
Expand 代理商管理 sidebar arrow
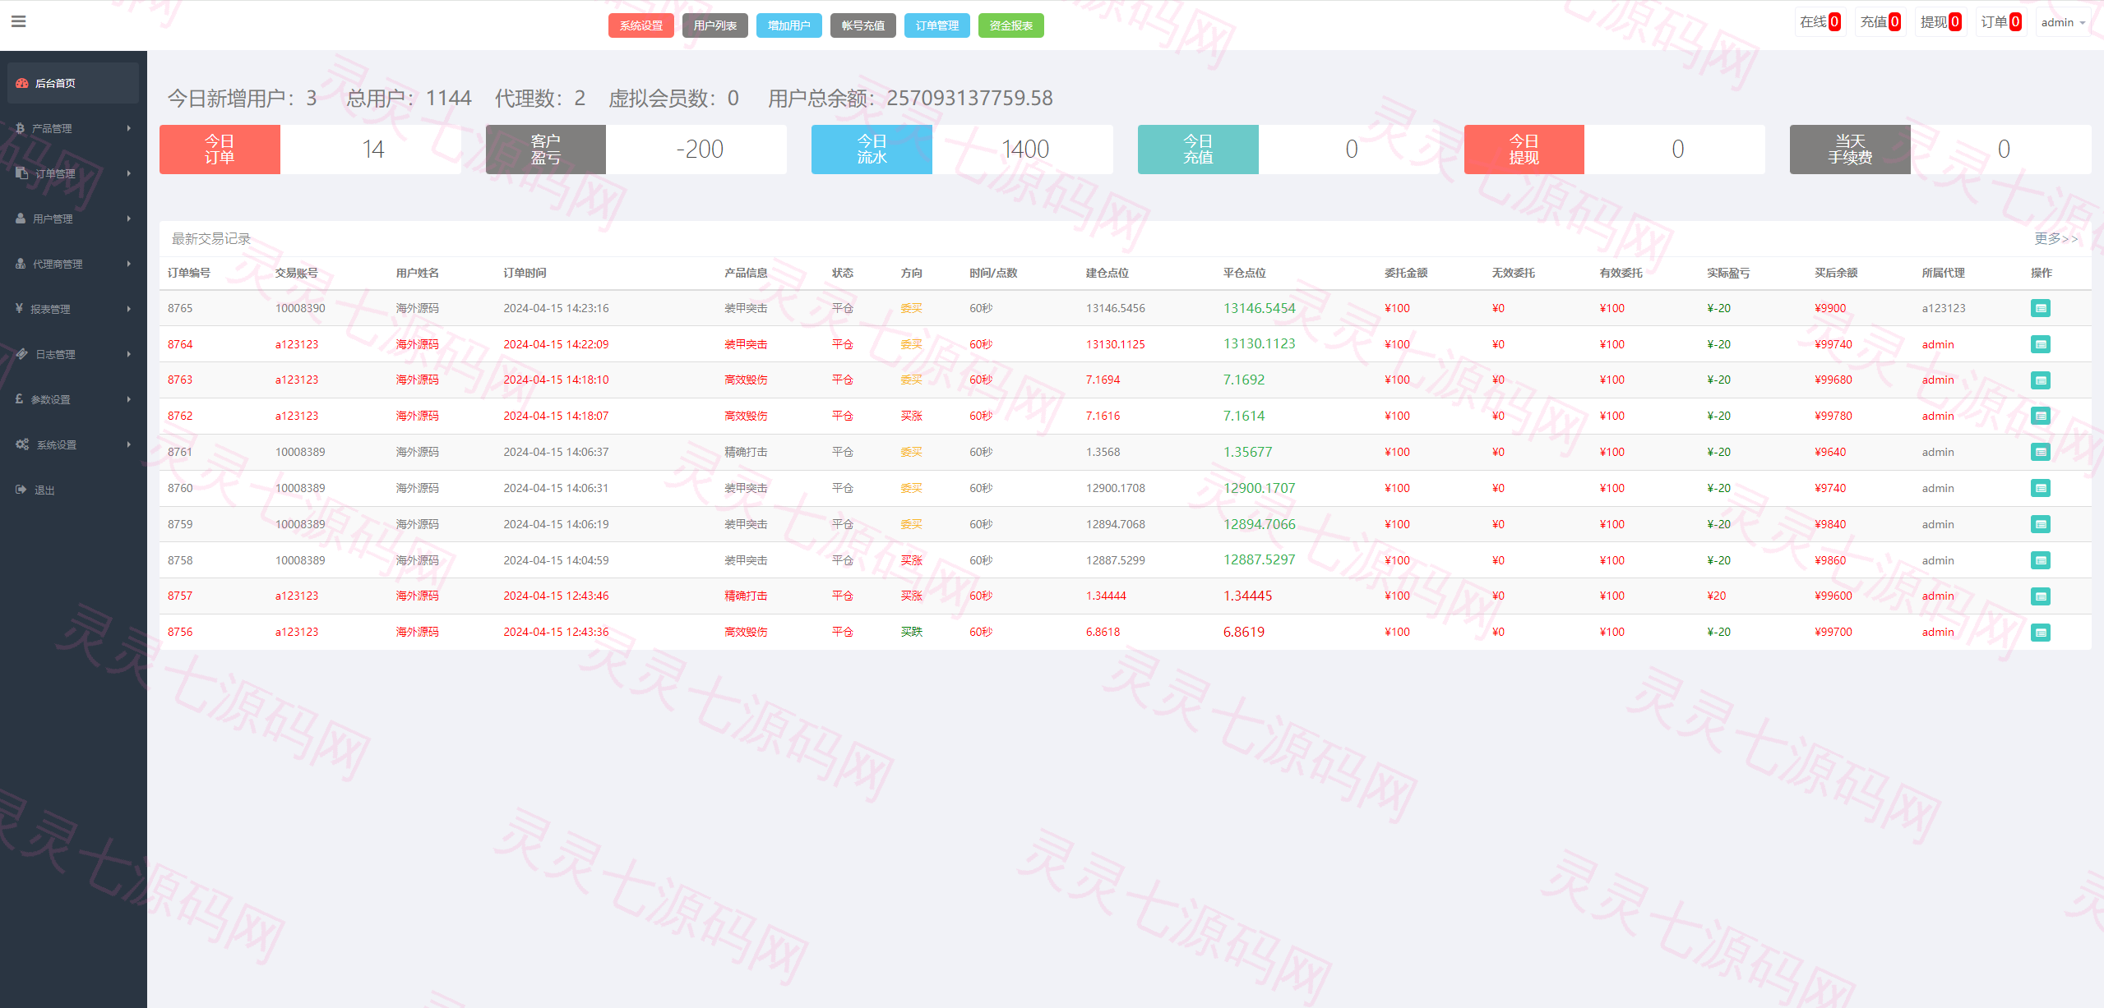coord(129,264)
